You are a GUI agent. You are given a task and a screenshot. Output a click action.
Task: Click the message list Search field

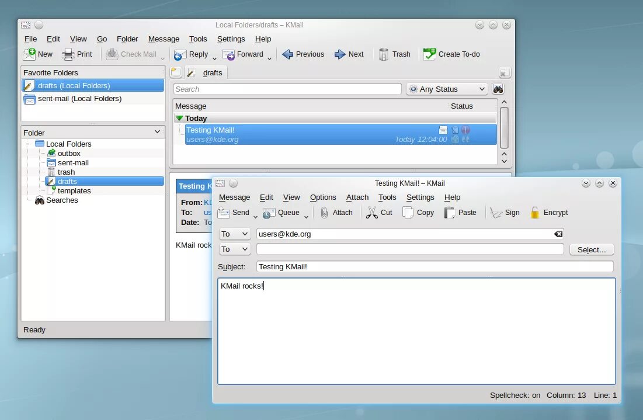[287, 89]
